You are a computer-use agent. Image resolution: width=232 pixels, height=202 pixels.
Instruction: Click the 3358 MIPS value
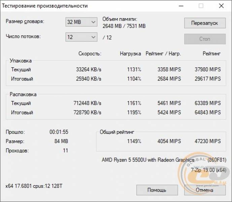click(x=169, y=69)
